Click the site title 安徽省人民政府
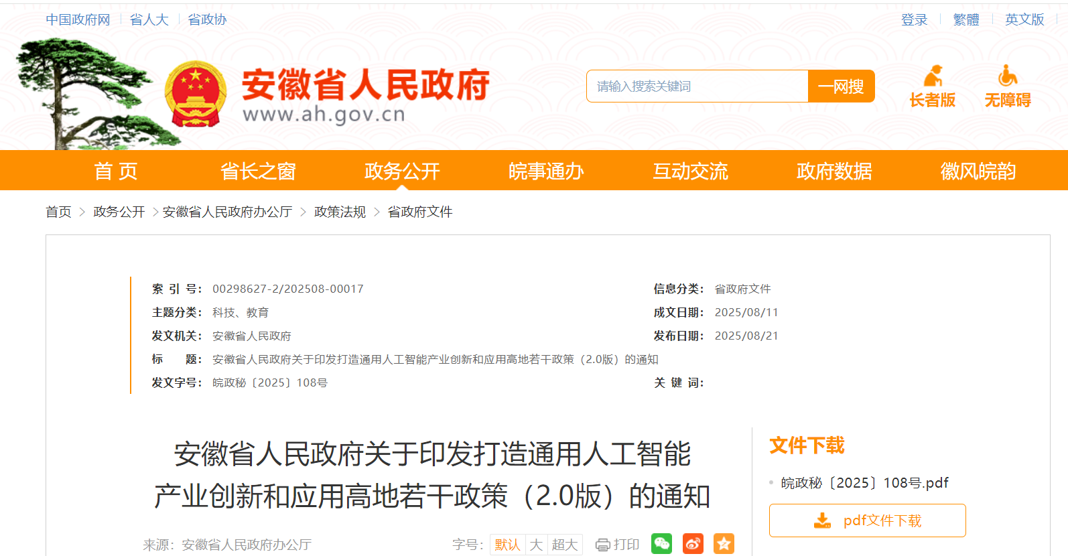Screen dimensions: 1068x556 [x=366, y=84]
